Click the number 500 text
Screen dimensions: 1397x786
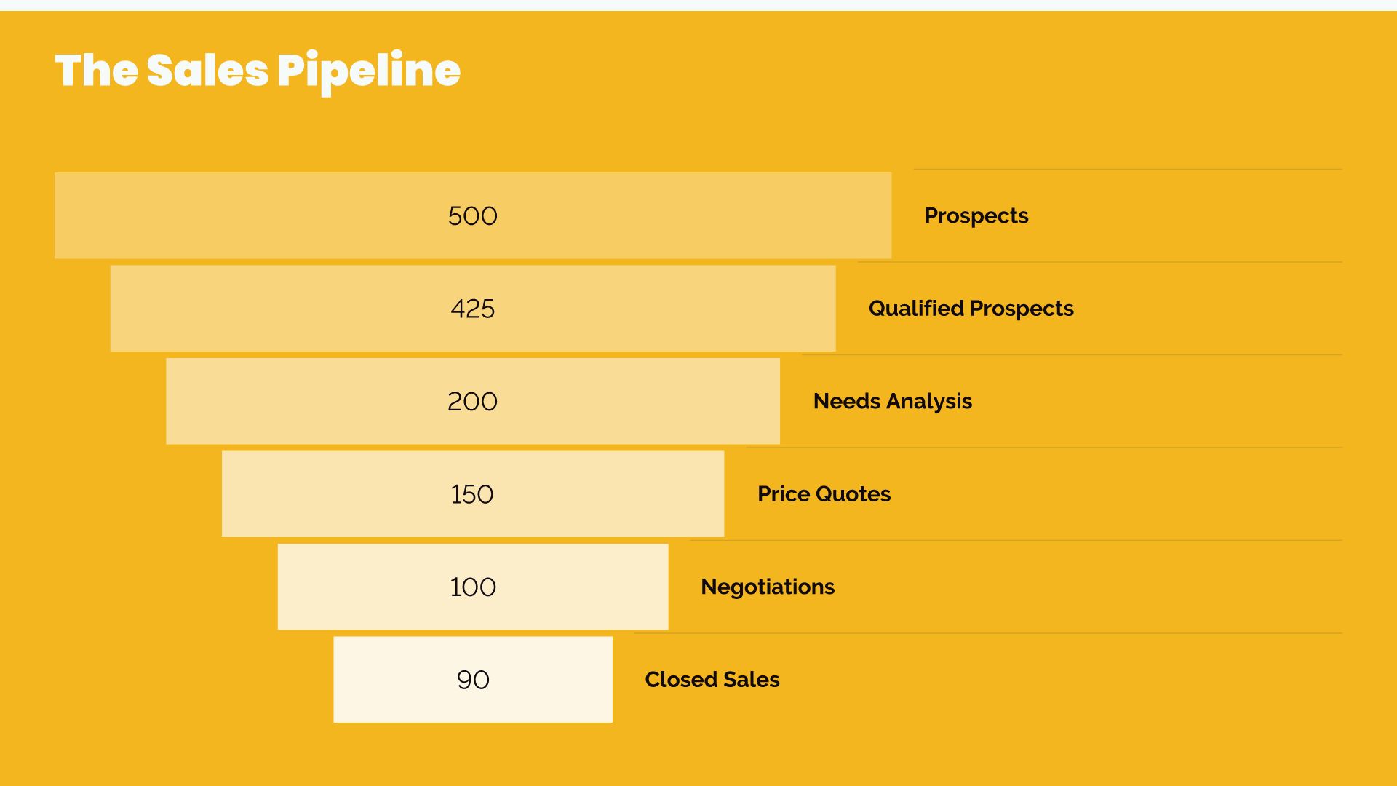[x=473, y=216]
